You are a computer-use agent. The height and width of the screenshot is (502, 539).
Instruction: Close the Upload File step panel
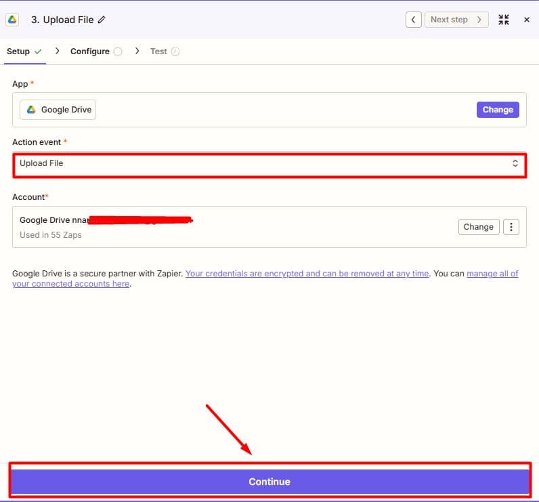tap(526, 20)
